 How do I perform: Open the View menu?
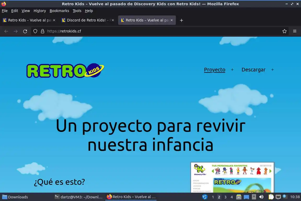click(x=26, y=11)
